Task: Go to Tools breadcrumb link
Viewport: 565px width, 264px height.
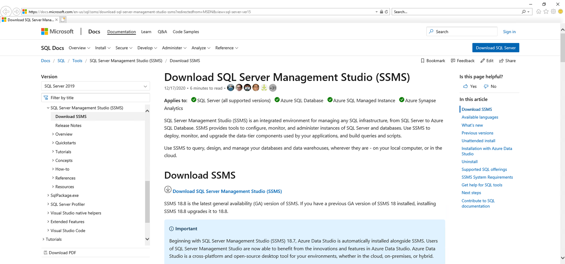Action: [x=77, y=61]
